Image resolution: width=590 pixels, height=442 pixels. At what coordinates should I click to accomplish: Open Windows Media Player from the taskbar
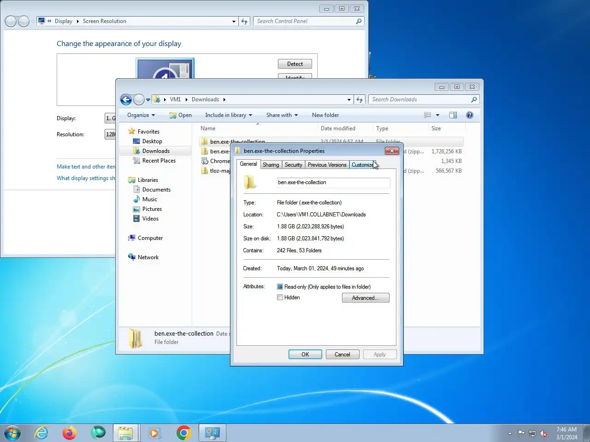[154, 433]
